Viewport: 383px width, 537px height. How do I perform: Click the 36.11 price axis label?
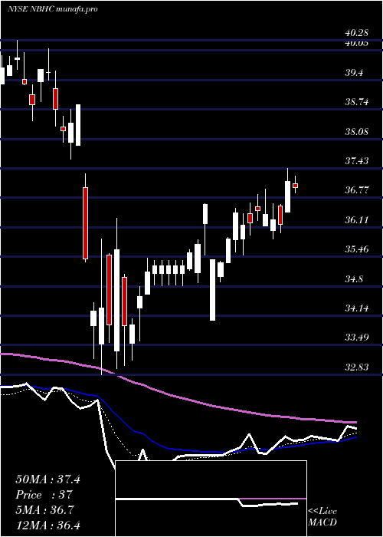pos(357,220)
